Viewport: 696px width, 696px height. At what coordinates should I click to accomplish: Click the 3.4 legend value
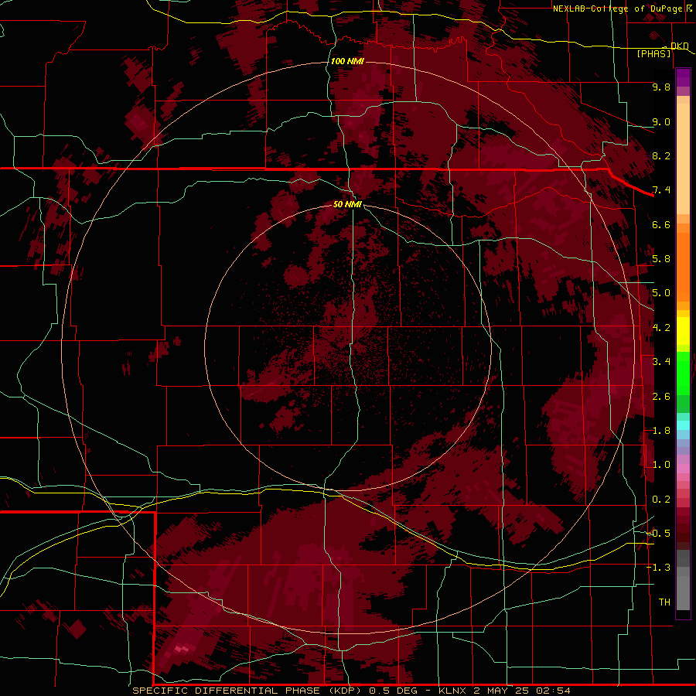click(x=661, y=362)
